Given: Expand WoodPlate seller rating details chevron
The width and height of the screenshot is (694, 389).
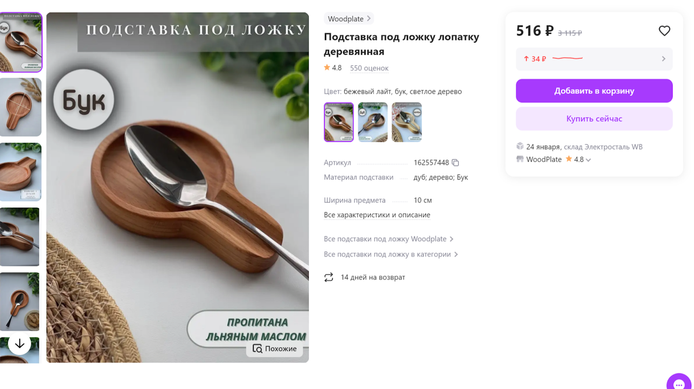Looking at the screenshot, I should click(589, 160).
